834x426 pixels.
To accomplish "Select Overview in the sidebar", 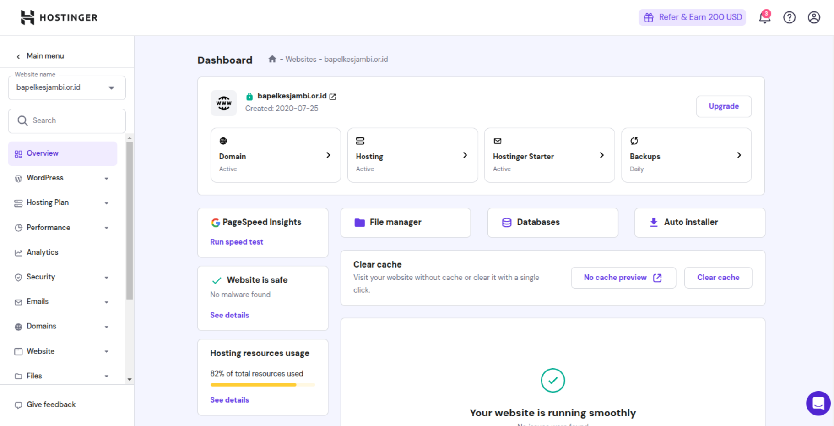I will coord(63,153).
